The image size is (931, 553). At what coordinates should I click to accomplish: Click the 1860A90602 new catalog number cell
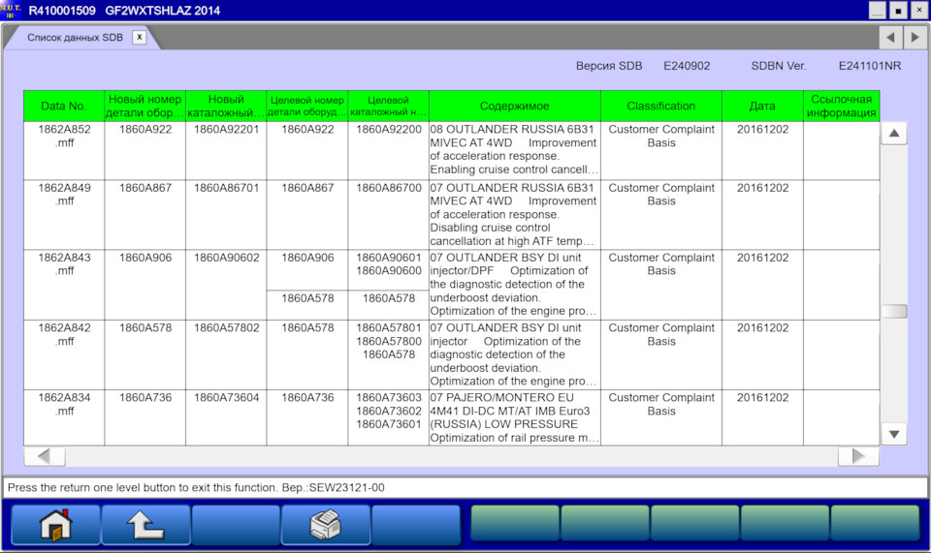pos(226,285)
